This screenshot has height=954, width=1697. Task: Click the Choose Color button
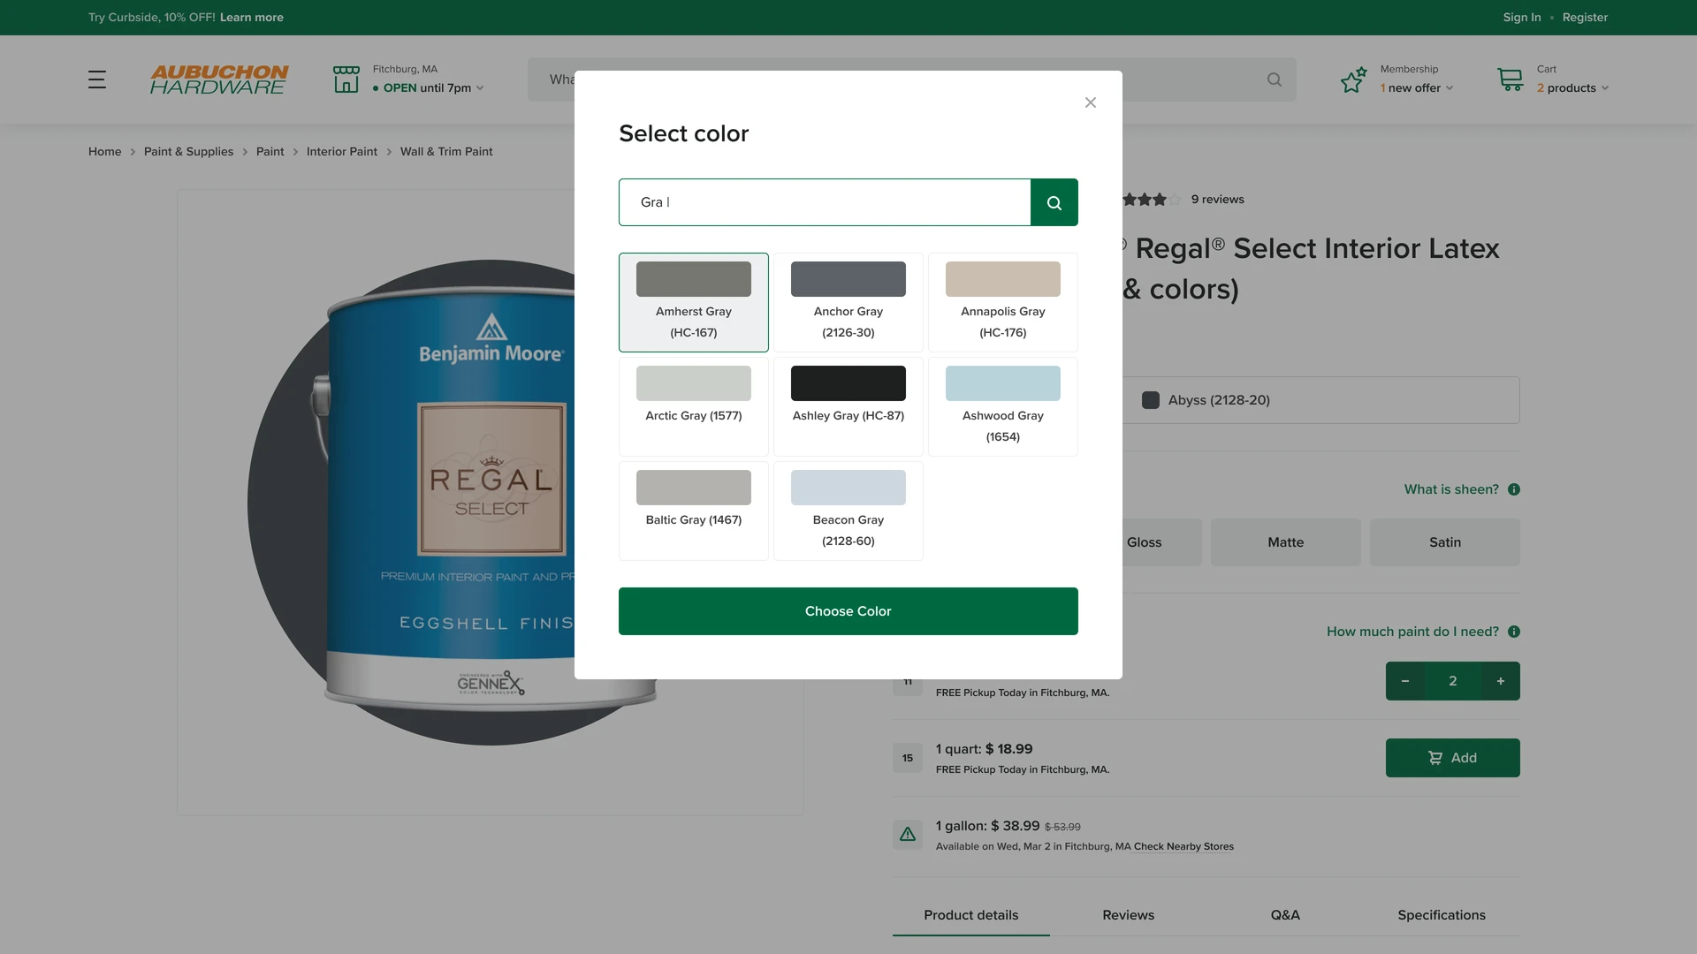848,611
